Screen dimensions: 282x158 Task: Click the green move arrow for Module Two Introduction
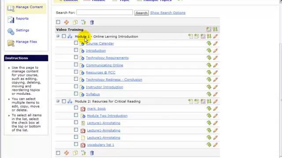point(209,116)
